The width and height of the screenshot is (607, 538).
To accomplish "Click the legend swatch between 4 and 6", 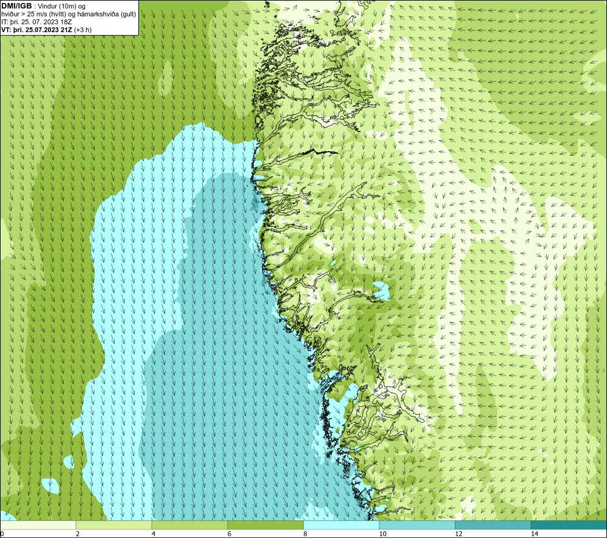I will click(x=189, y=525).
